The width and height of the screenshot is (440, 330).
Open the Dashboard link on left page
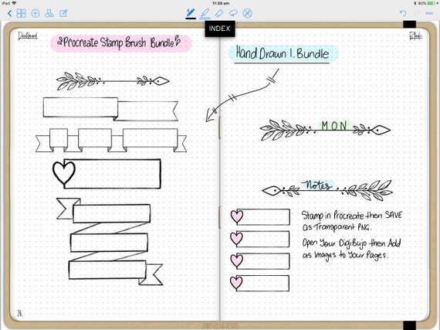click(28, 36)
